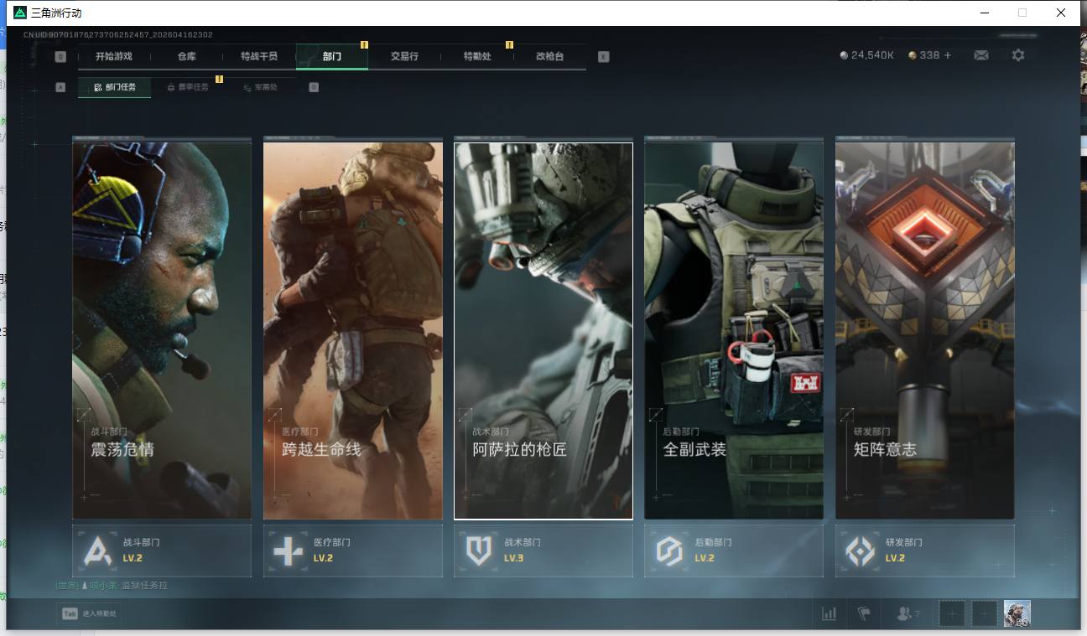Image resolution: width=1087 pixels, height=636 pixels.
Task: Click the flag icon in bottom bar
Action: (x=864, y=614)
